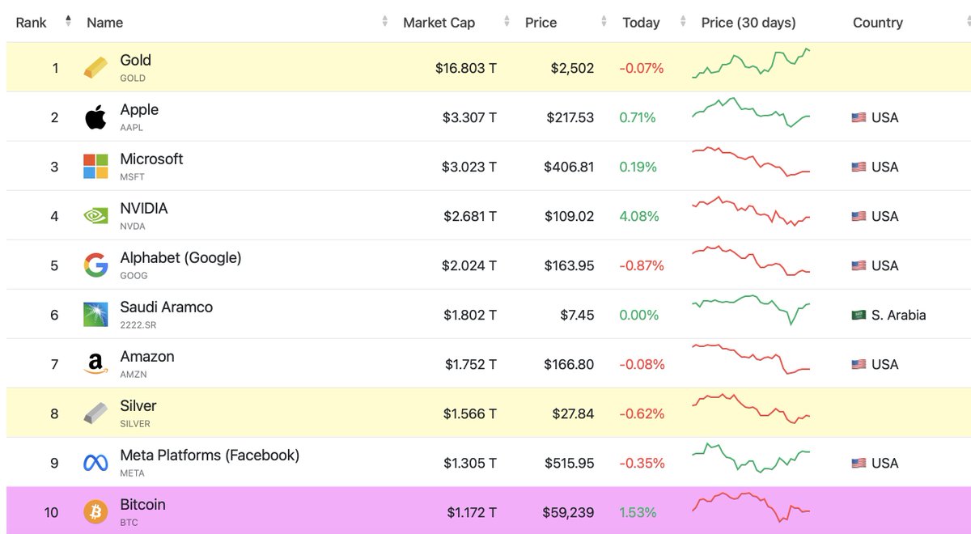Click Bitcoin's 1.53% daily change

[638, 513]
